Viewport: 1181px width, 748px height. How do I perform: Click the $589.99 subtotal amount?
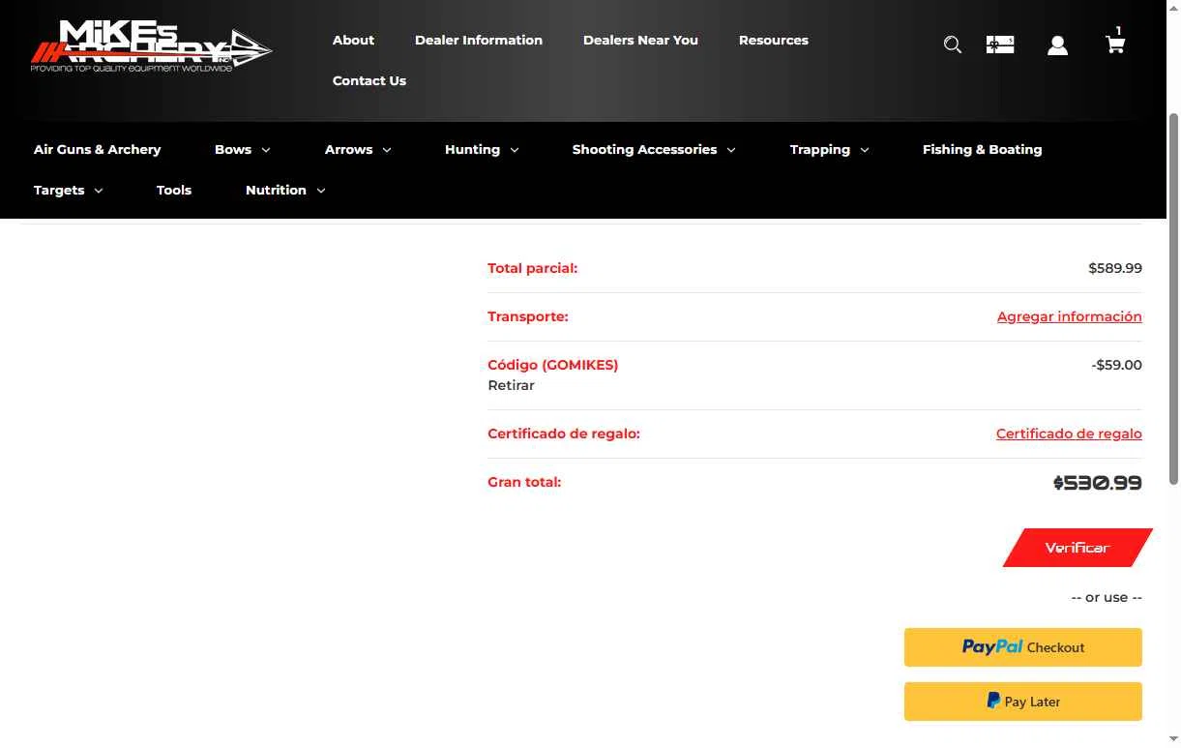[x=1115, y=268]
